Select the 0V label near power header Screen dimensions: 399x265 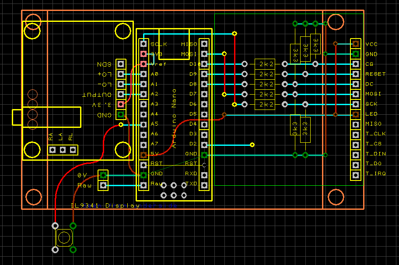click(x=82, y=175)
